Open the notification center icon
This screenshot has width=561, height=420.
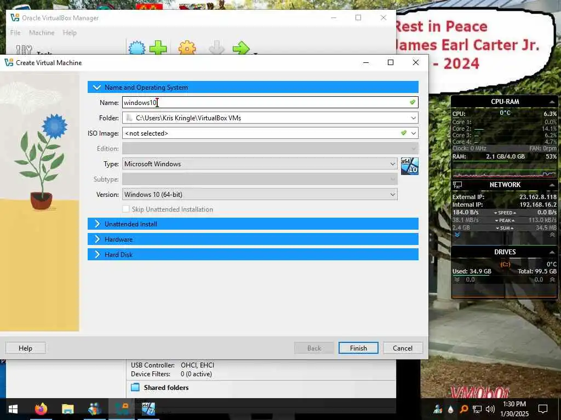click(543, 409)
